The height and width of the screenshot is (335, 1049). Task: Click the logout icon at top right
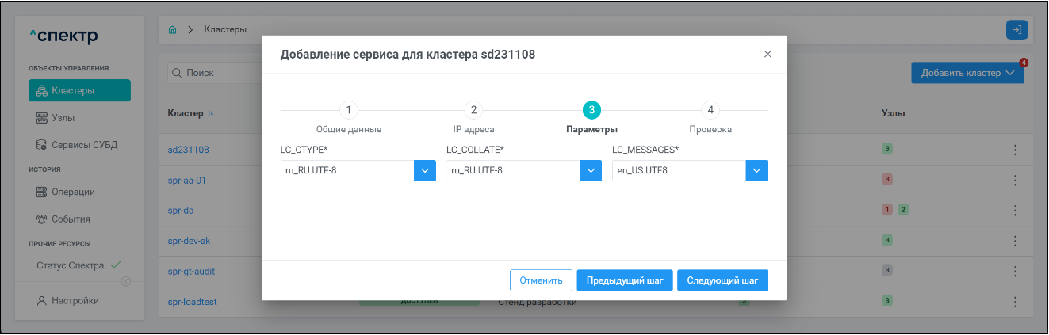[x=1016, y=29]
